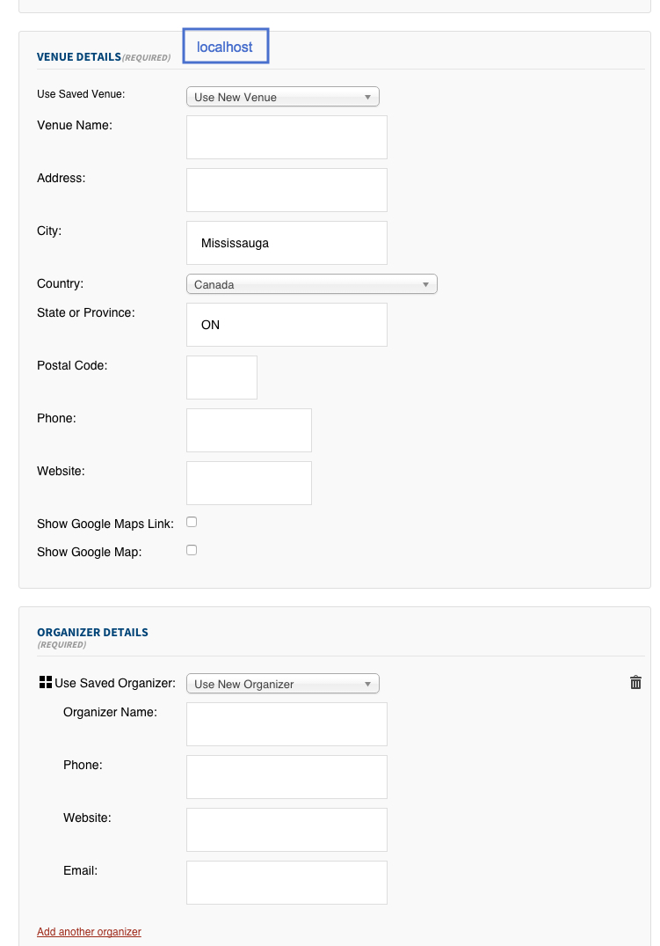The height and width of the screenshot is (946, 660).
Task: Open the Use Saved Organizer dropdown
Action: (282, 684)
